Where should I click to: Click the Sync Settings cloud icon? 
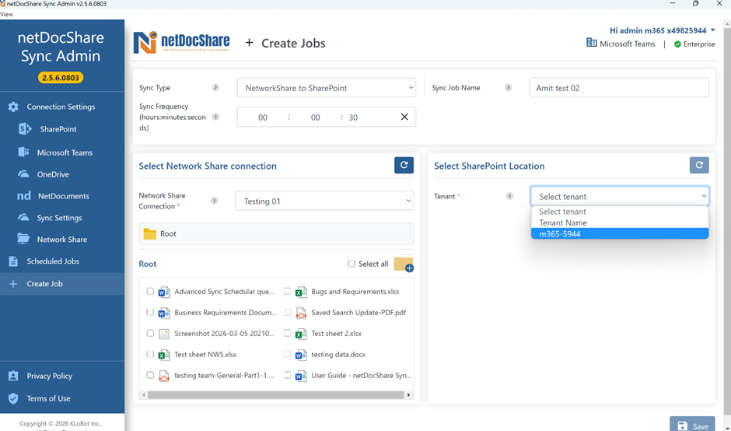click(x=23, y=217)
